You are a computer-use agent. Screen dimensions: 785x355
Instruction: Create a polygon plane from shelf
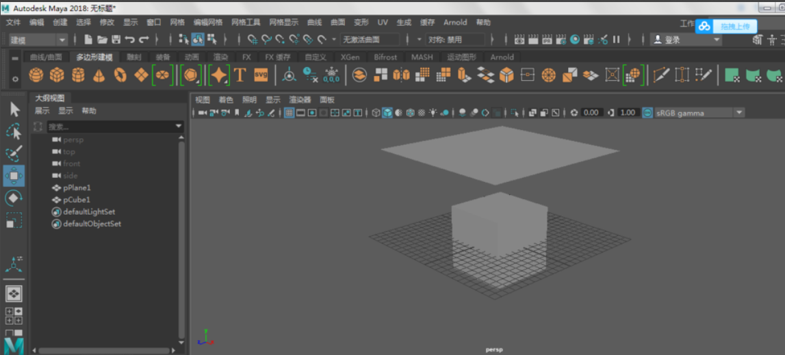pyautogui.click(x=141, y=75)
